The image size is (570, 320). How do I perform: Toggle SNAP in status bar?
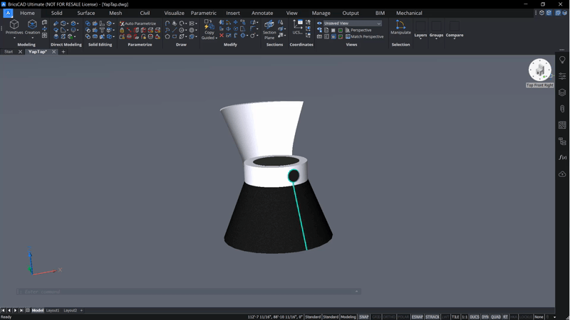pos(364,317)
